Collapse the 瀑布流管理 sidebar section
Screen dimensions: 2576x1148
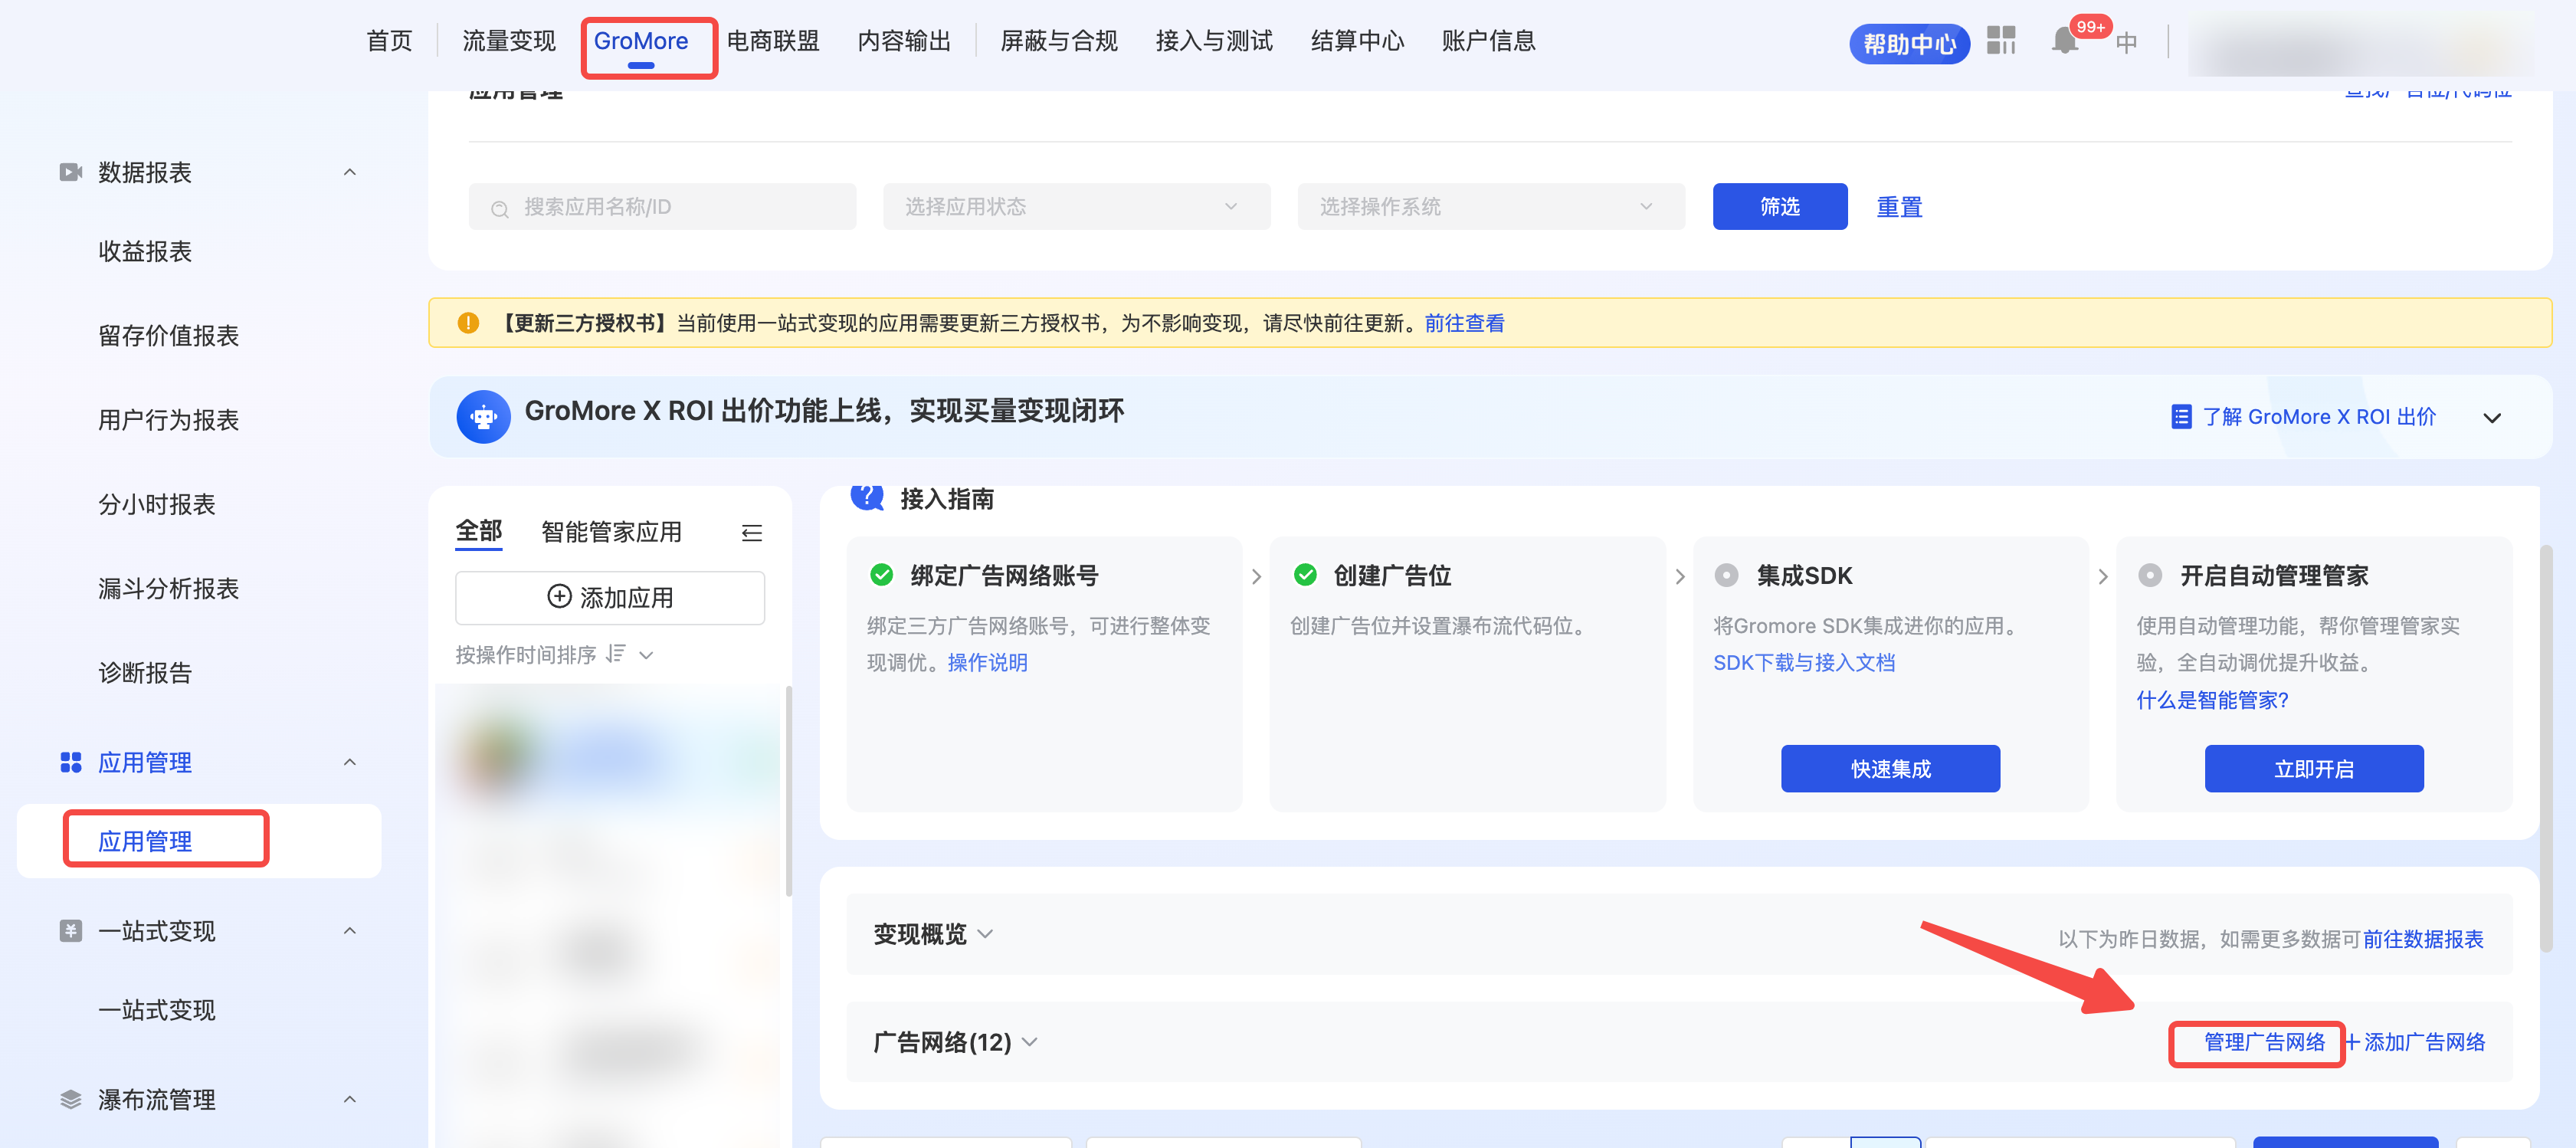(x=350, y=1100)
